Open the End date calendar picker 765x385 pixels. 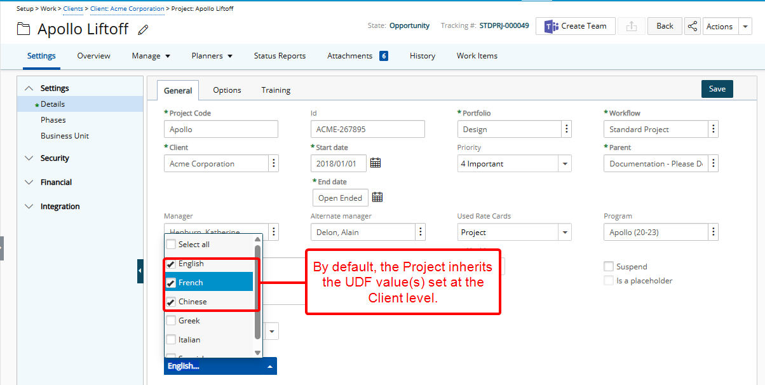(377, 198)
